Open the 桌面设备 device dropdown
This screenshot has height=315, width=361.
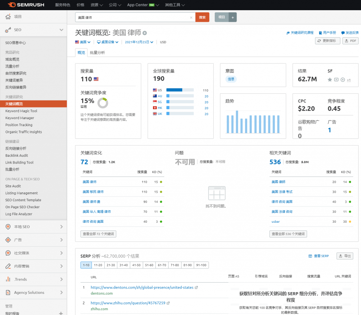[107, 42]
